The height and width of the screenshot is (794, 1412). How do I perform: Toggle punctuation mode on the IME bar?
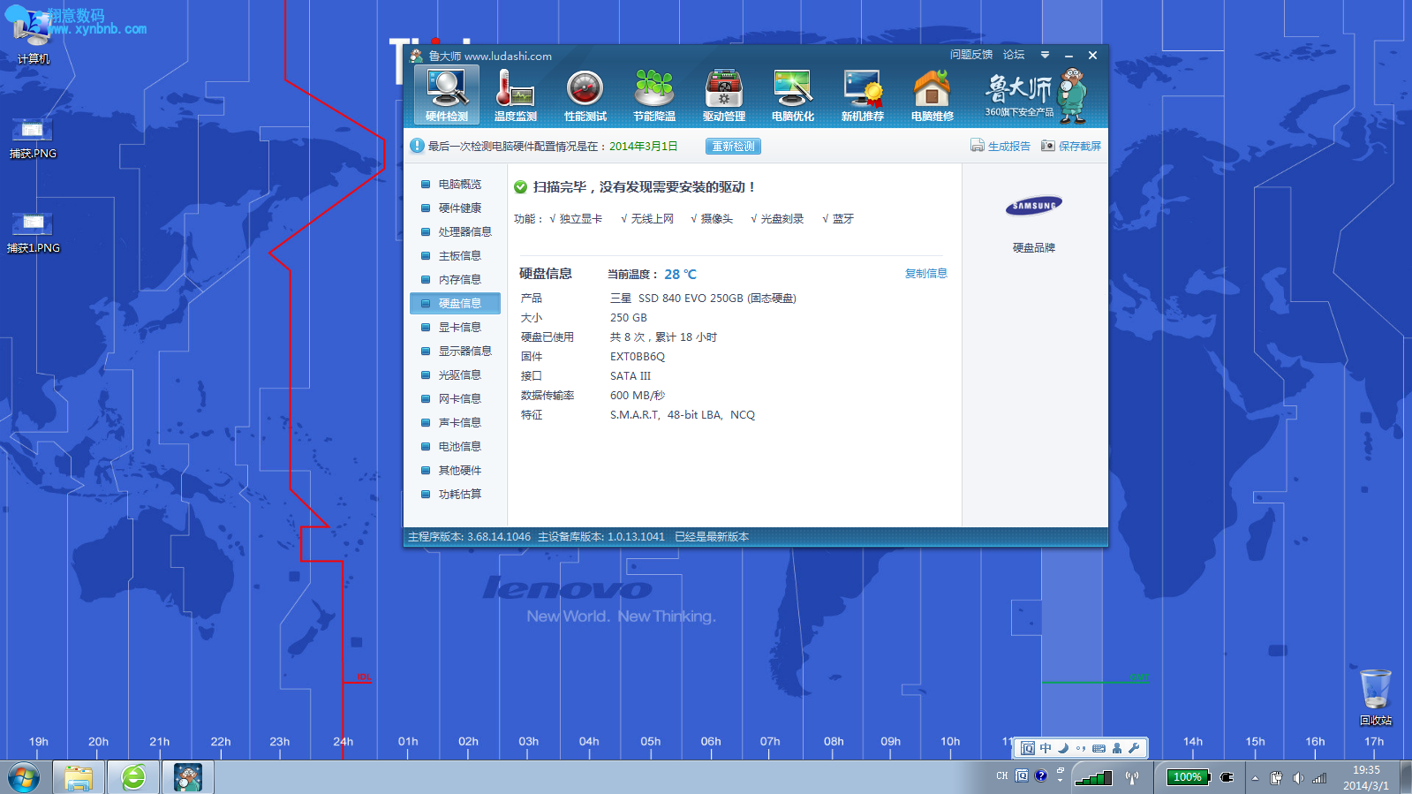pos(1081,748)
